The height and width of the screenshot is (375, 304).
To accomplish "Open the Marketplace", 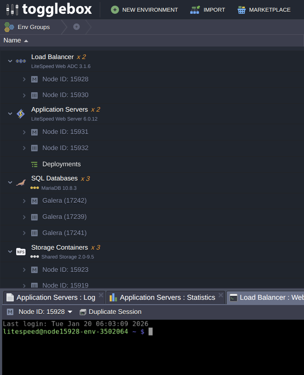I will (x=264, y=10).
